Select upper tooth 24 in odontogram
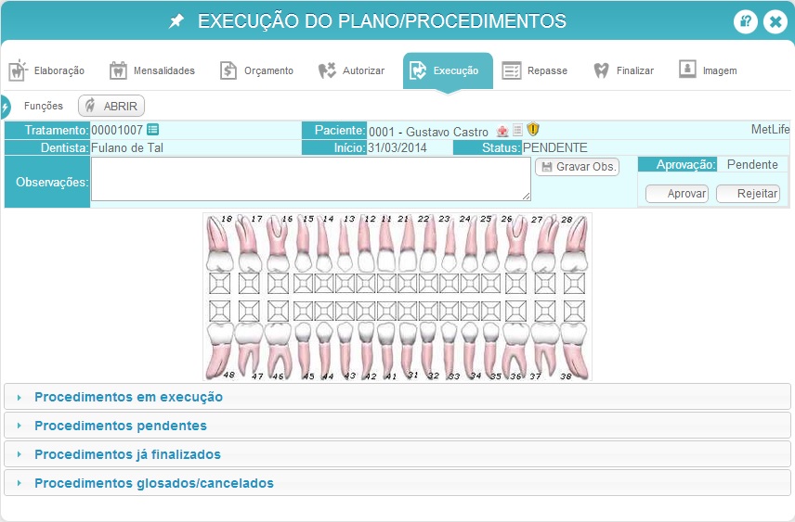This screenshot has width=795, height=522. click(x=470, y=244)
